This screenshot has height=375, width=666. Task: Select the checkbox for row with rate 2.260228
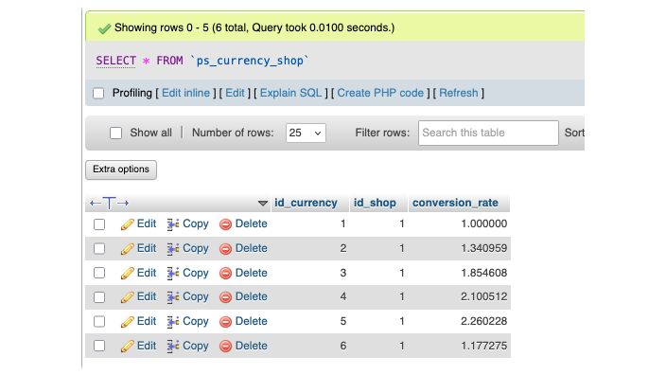pyautogui.click(x=99, y=322)
